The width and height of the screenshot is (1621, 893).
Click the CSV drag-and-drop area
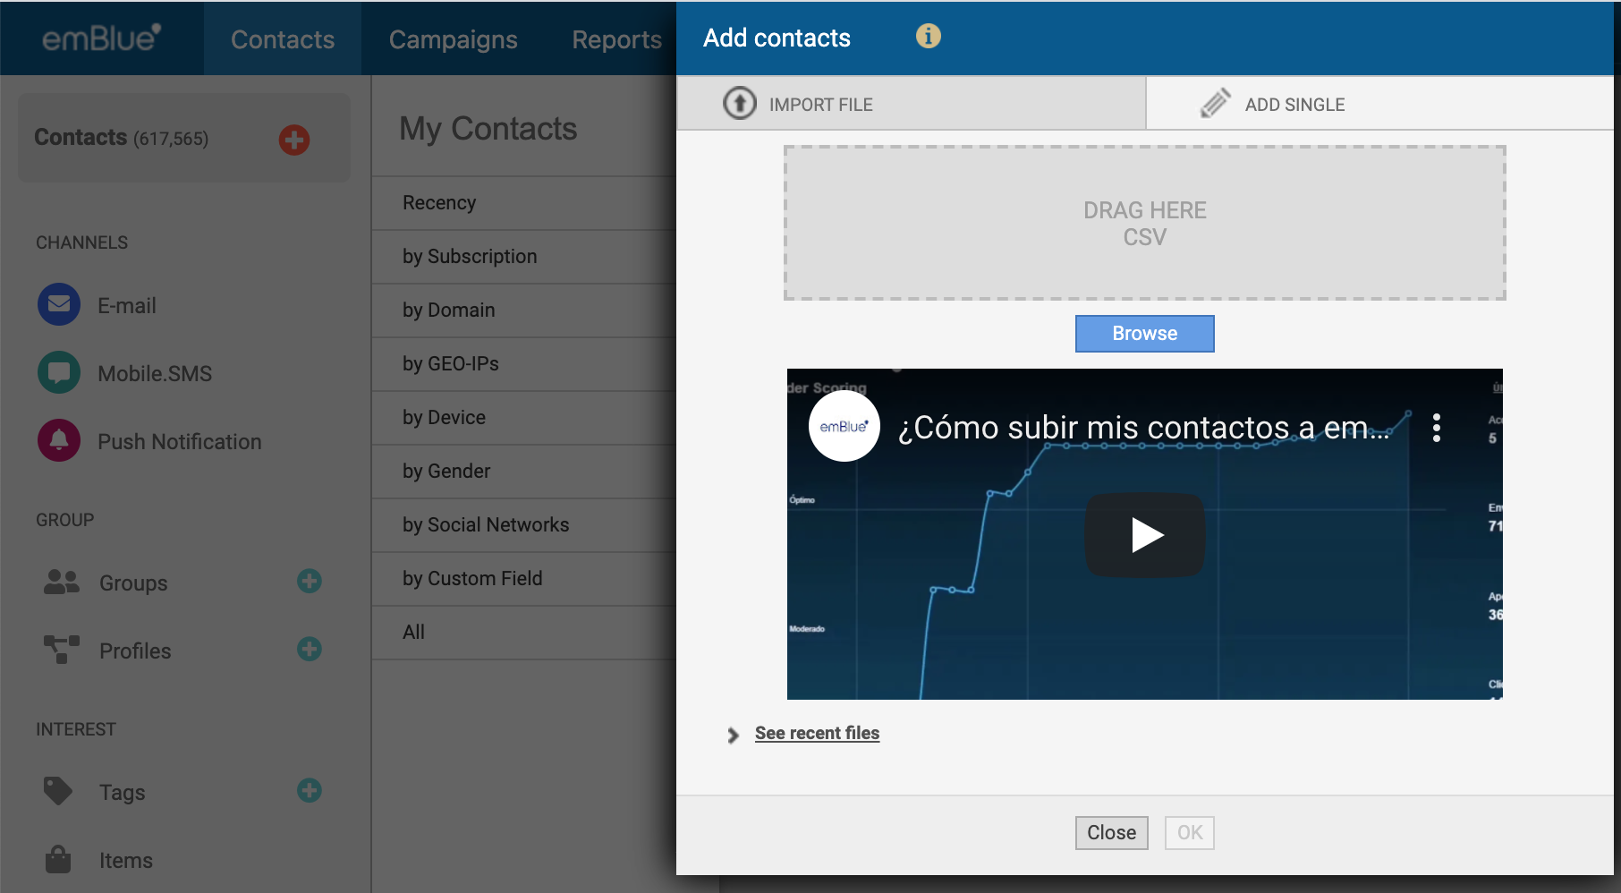tap(1144, 224)
